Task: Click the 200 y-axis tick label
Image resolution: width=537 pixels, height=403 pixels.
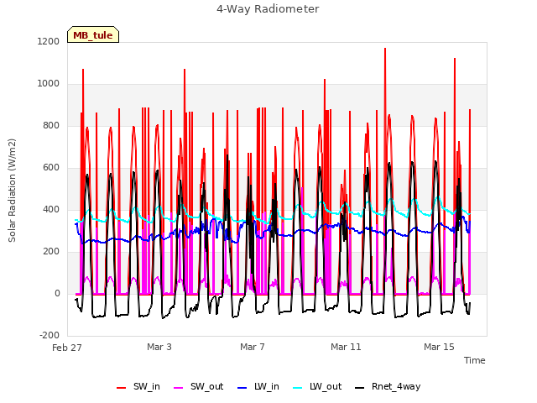Action: coord(51,252)
